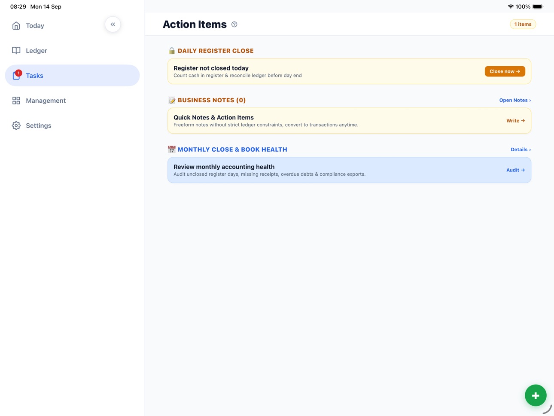The image size is (554, 416).
Task: Tap the lock icon beside Daily Register Close
Action: tap(172, 51)
